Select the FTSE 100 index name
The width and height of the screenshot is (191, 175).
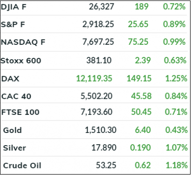[20, 112]
